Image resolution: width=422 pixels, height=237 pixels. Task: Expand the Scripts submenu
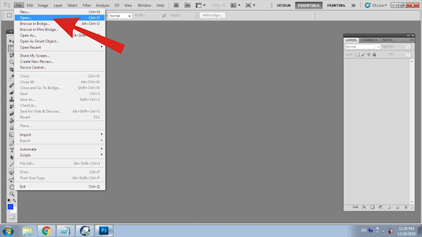[60, 155]
